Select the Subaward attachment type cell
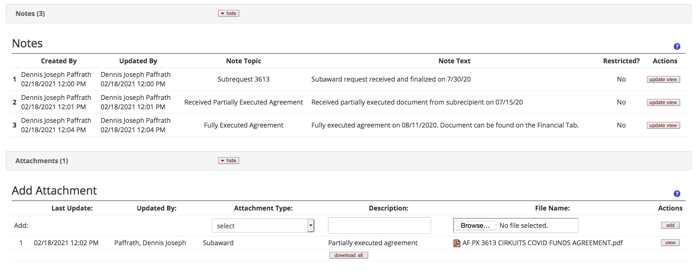Viewport: 699px width, 271px height. (x=218, y=243)
